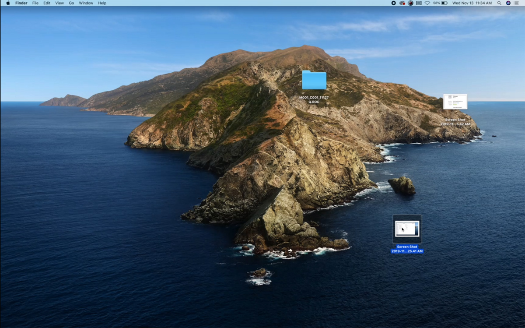Open the Window menu
This screenshot has width=525, height=328.
(86, 3)
